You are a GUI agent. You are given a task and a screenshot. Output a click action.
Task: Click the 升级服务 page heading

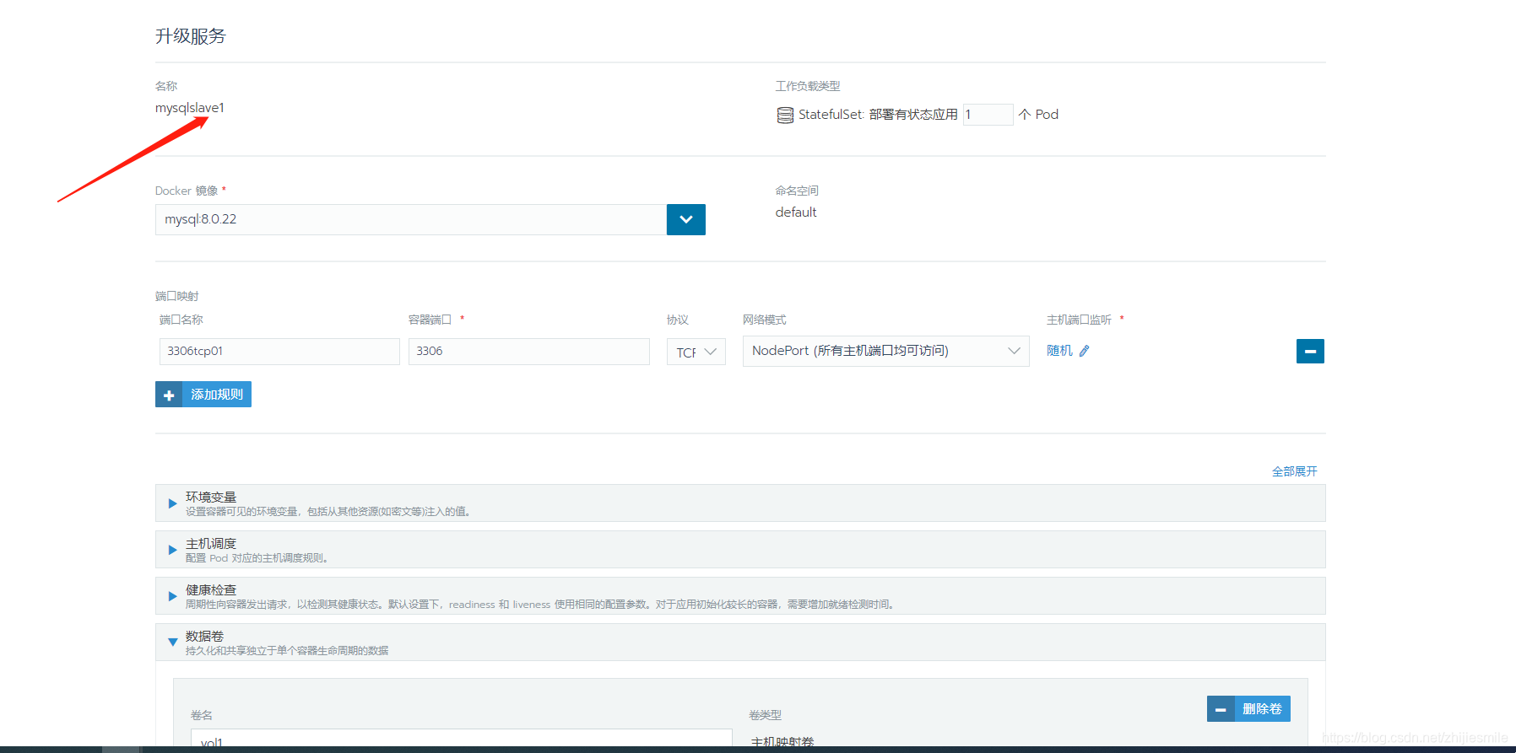191,36
